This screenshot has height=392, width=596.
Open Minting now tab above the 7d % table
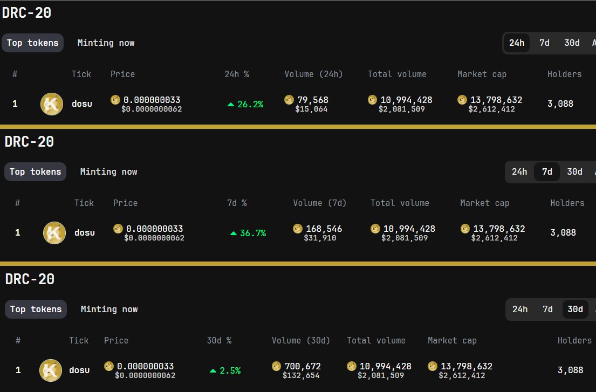tap(109, 171)
